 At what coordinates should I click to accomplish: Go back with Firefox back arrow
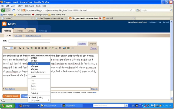3,10
